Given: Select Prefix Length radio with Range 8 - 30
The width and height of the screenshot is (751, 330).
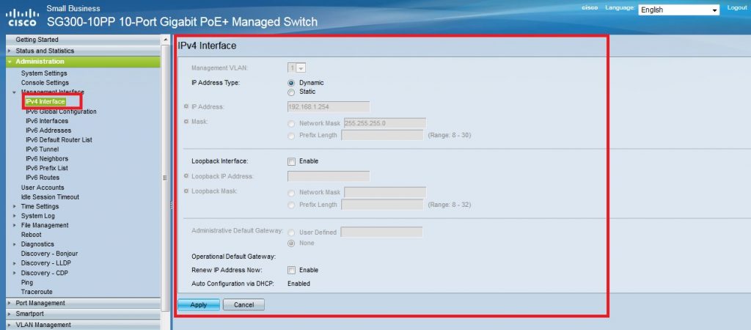Looking at the screenshot, I should point(290,136).
